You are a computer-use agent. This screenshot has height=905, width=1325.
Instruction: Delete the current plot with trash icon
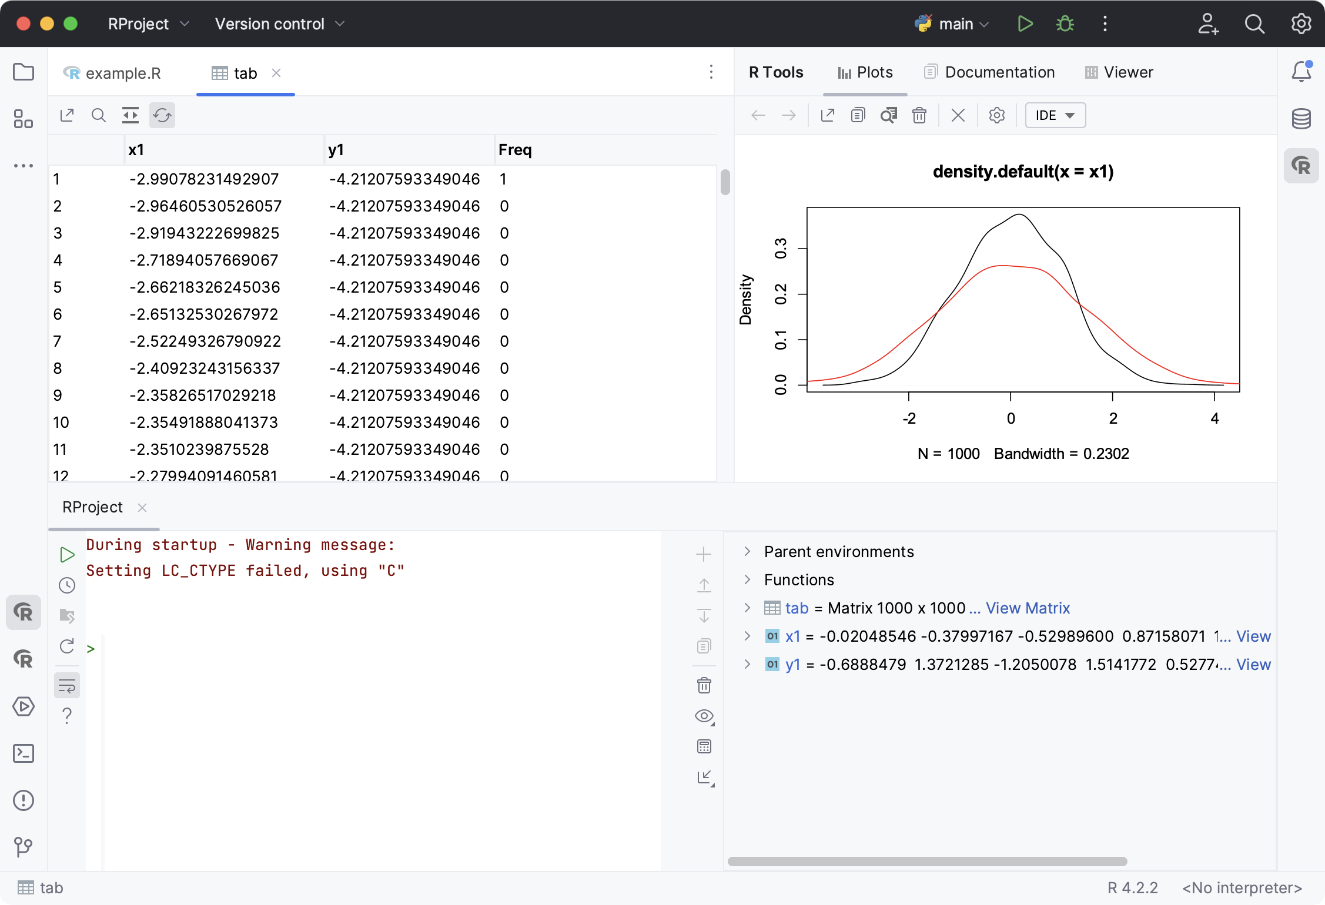point(919,115)
